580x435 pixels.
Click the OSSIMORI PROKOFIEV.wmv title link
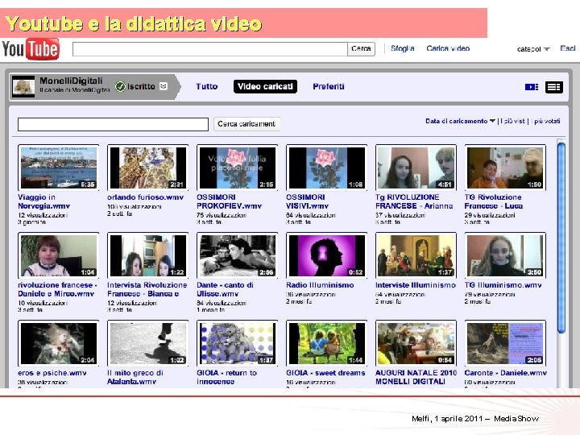(x=229, y=201)
